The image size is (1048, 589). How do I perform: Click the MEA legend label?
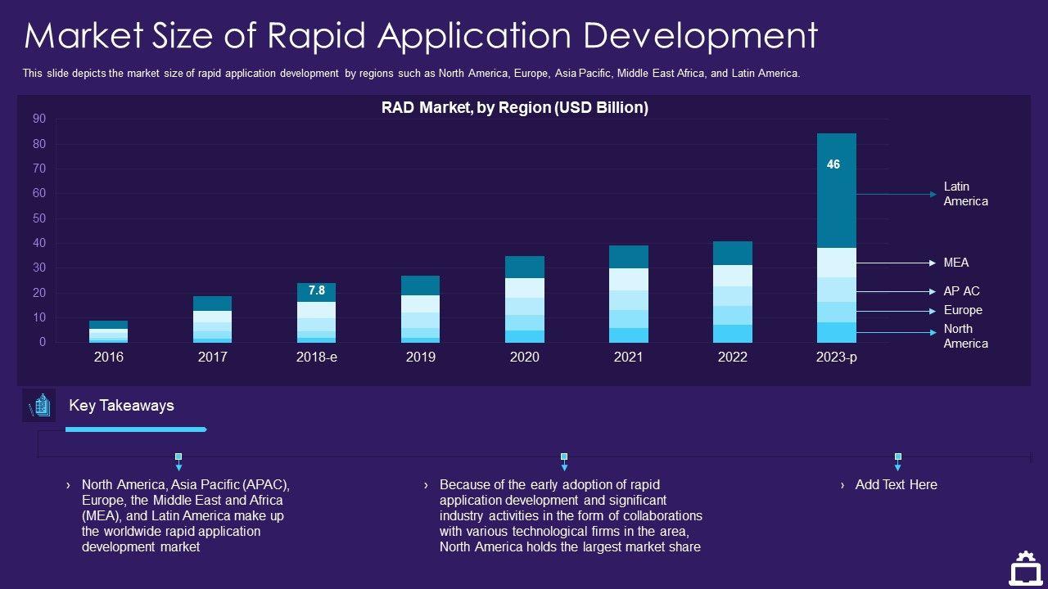tap(955, 263)
